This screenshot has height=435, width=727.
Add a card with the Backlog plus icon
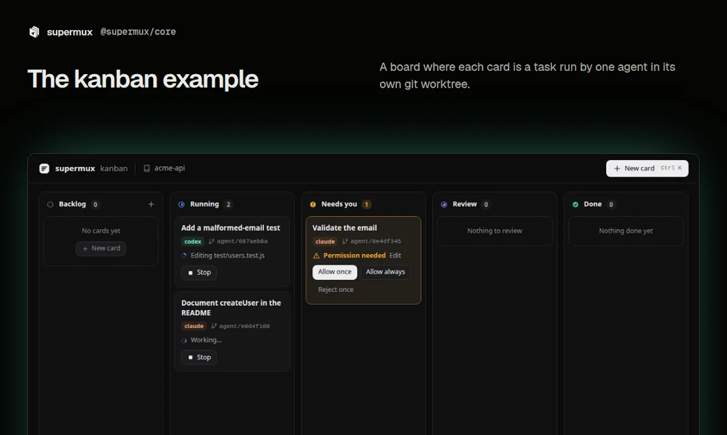[151, 205]
